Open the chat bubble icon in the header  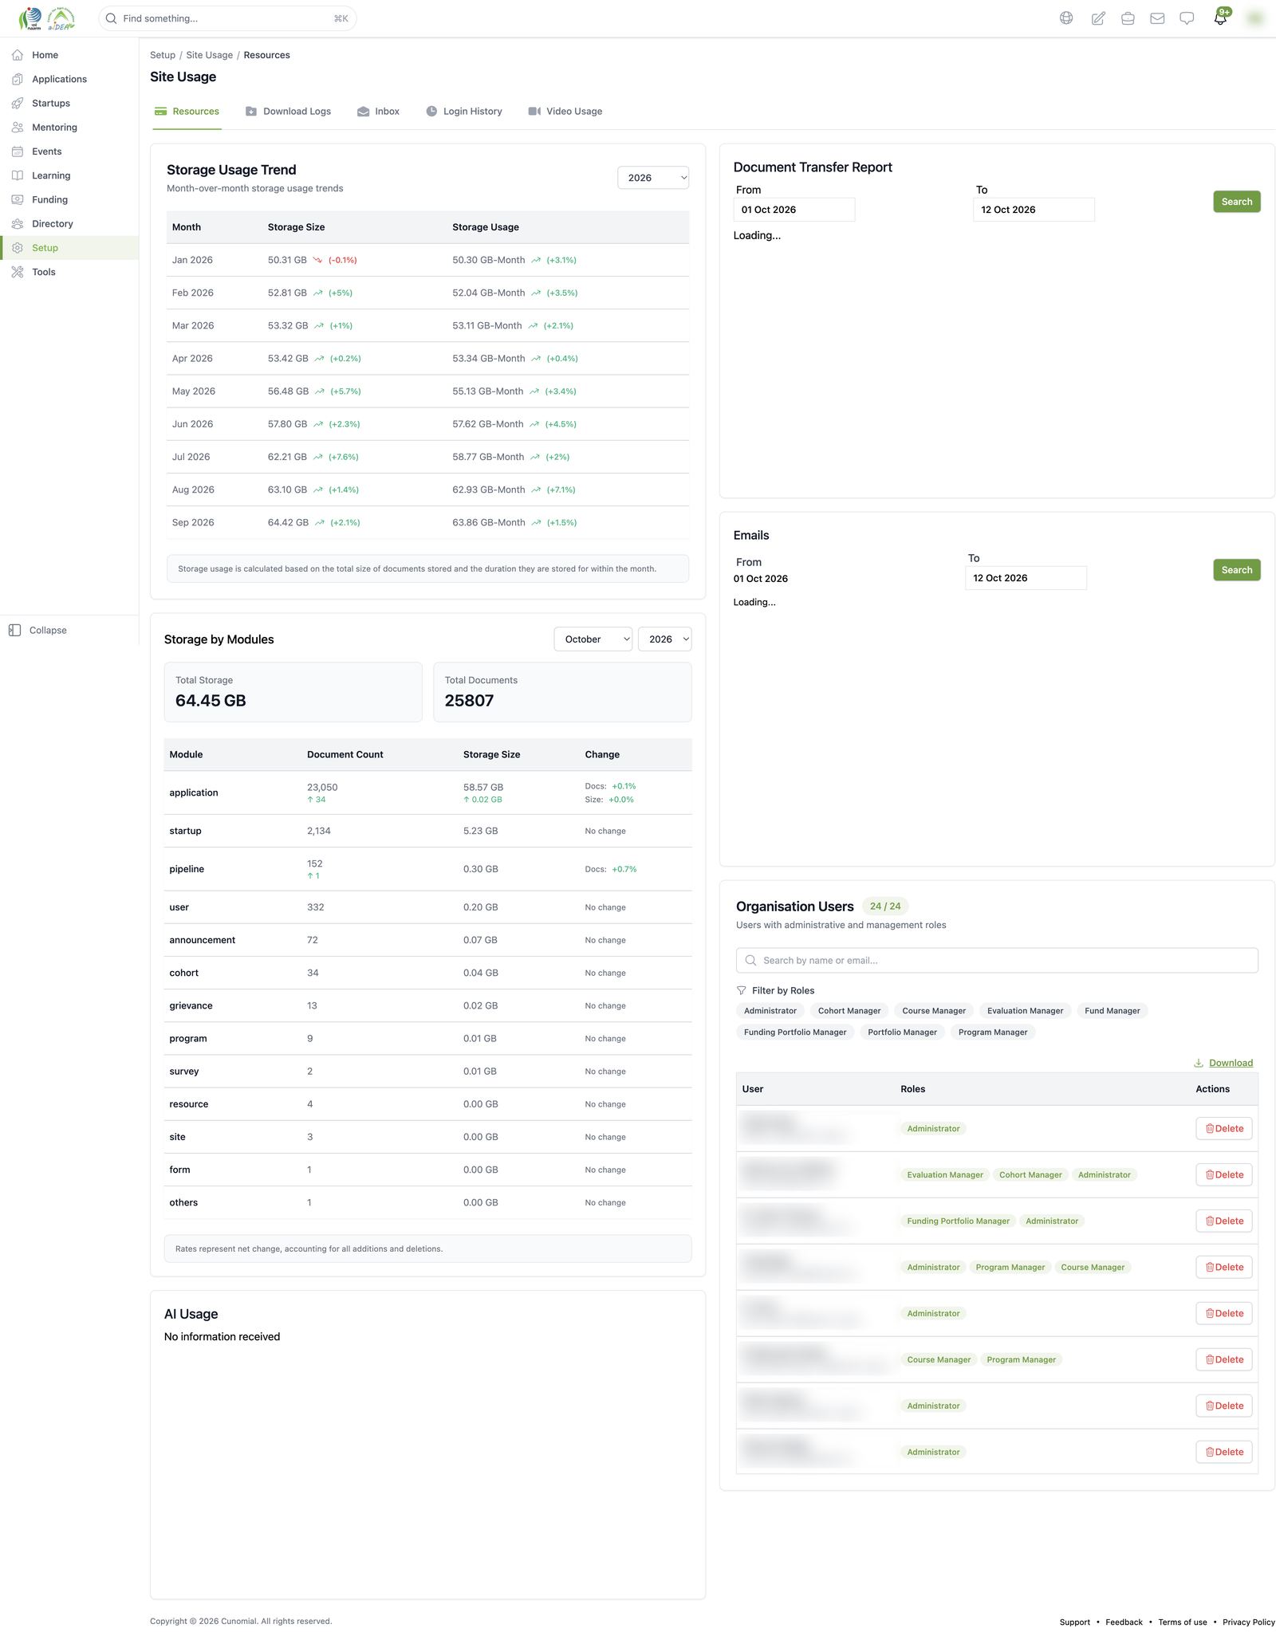pyautogui.click(x=1187, y=18)
